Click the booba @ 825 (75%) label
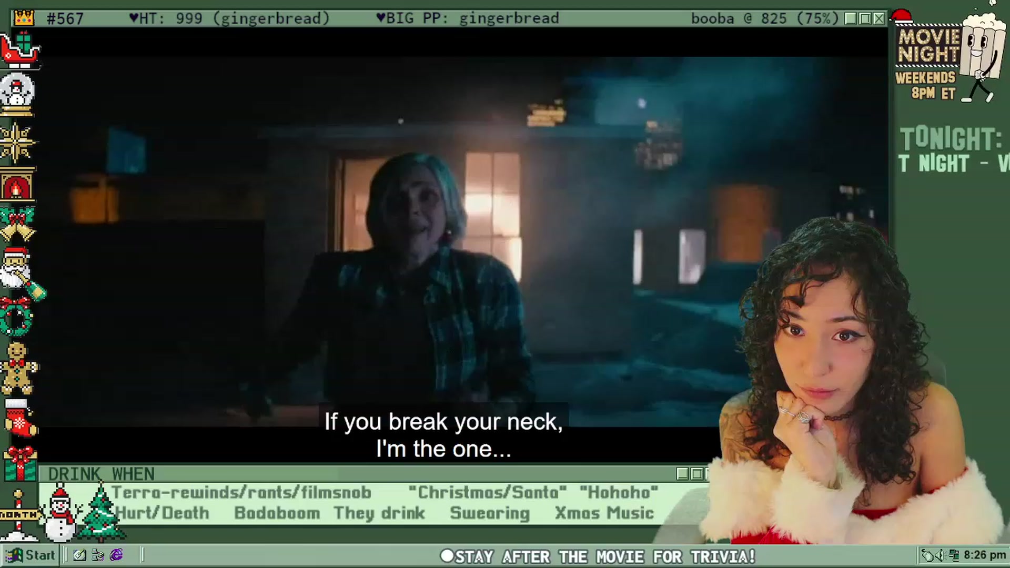Image resolution: width=1010 pixels, height=568 pixels. [764, 18]
